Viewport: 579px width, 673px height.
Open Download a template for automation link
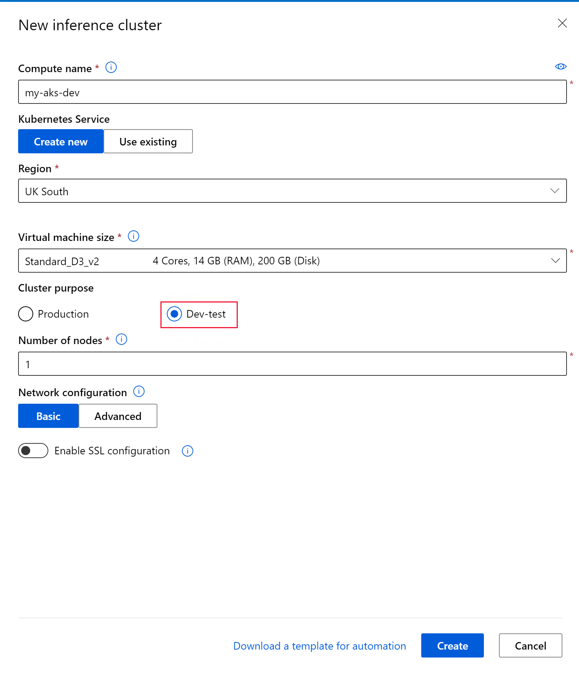point(320,646)
